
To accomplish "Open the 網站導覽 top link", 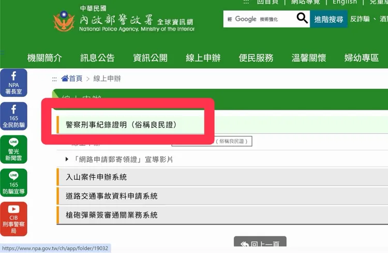I will pyautogui.click(x=306, y=2).
